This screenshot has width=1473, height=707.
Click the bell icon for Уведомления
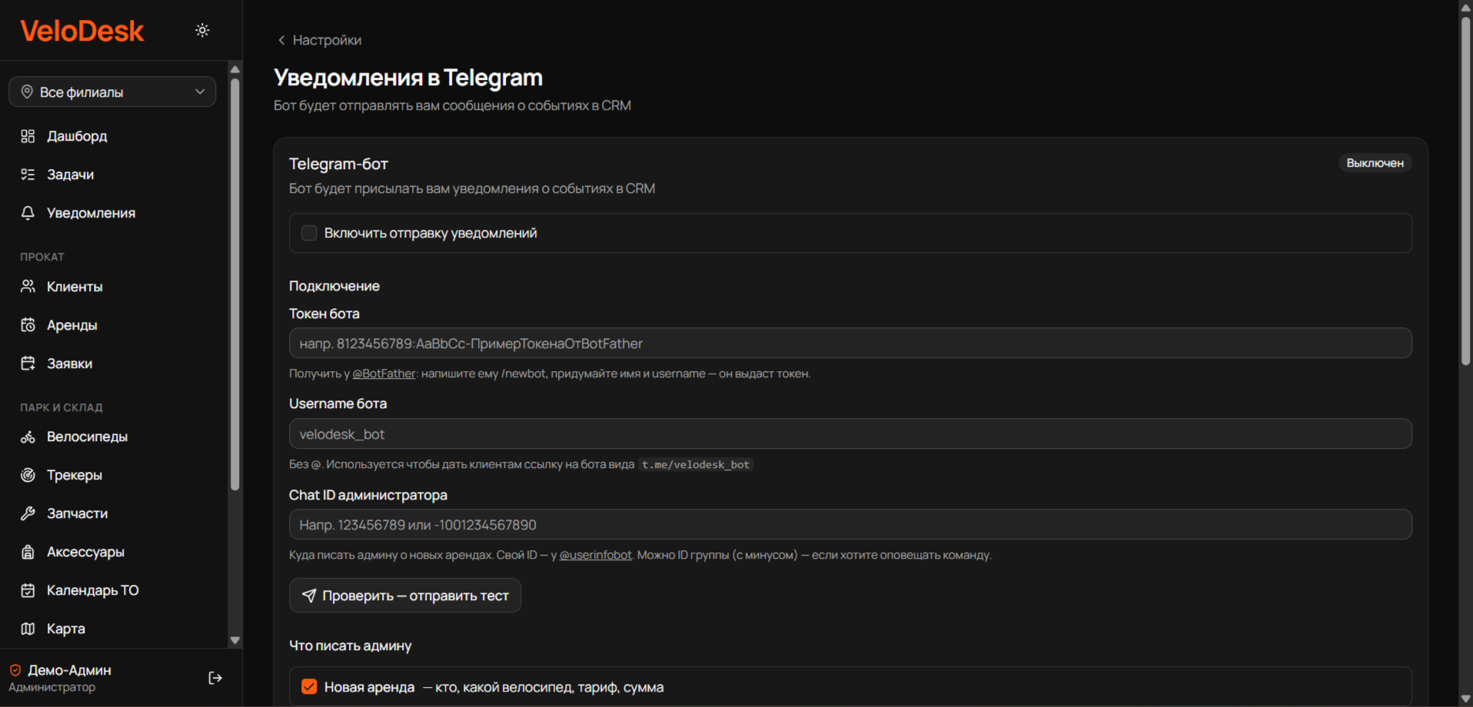(x=28, y=213)
